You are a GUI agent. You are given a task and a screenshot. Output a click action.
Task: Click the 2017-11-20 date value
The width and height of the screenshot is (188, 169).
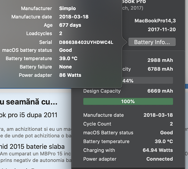tap(162, 29)
